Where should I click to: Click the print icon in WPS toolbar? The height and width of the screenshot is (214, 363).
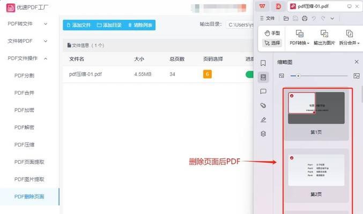pyautogui.click(x=305, y=18)
